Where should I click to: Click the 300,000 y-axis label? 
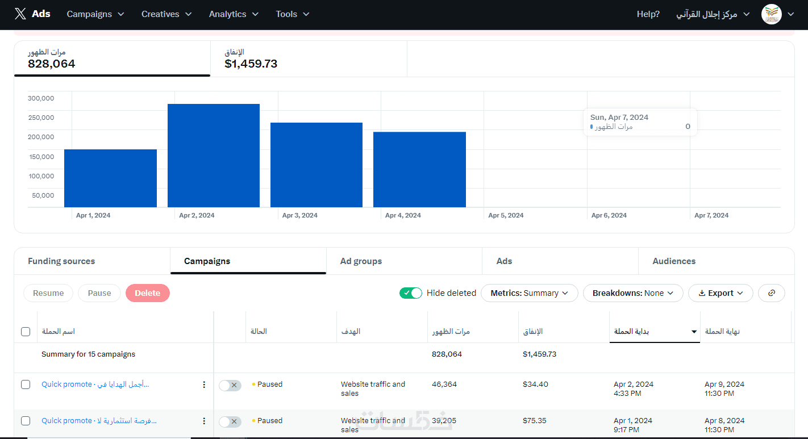click(41, 98)
